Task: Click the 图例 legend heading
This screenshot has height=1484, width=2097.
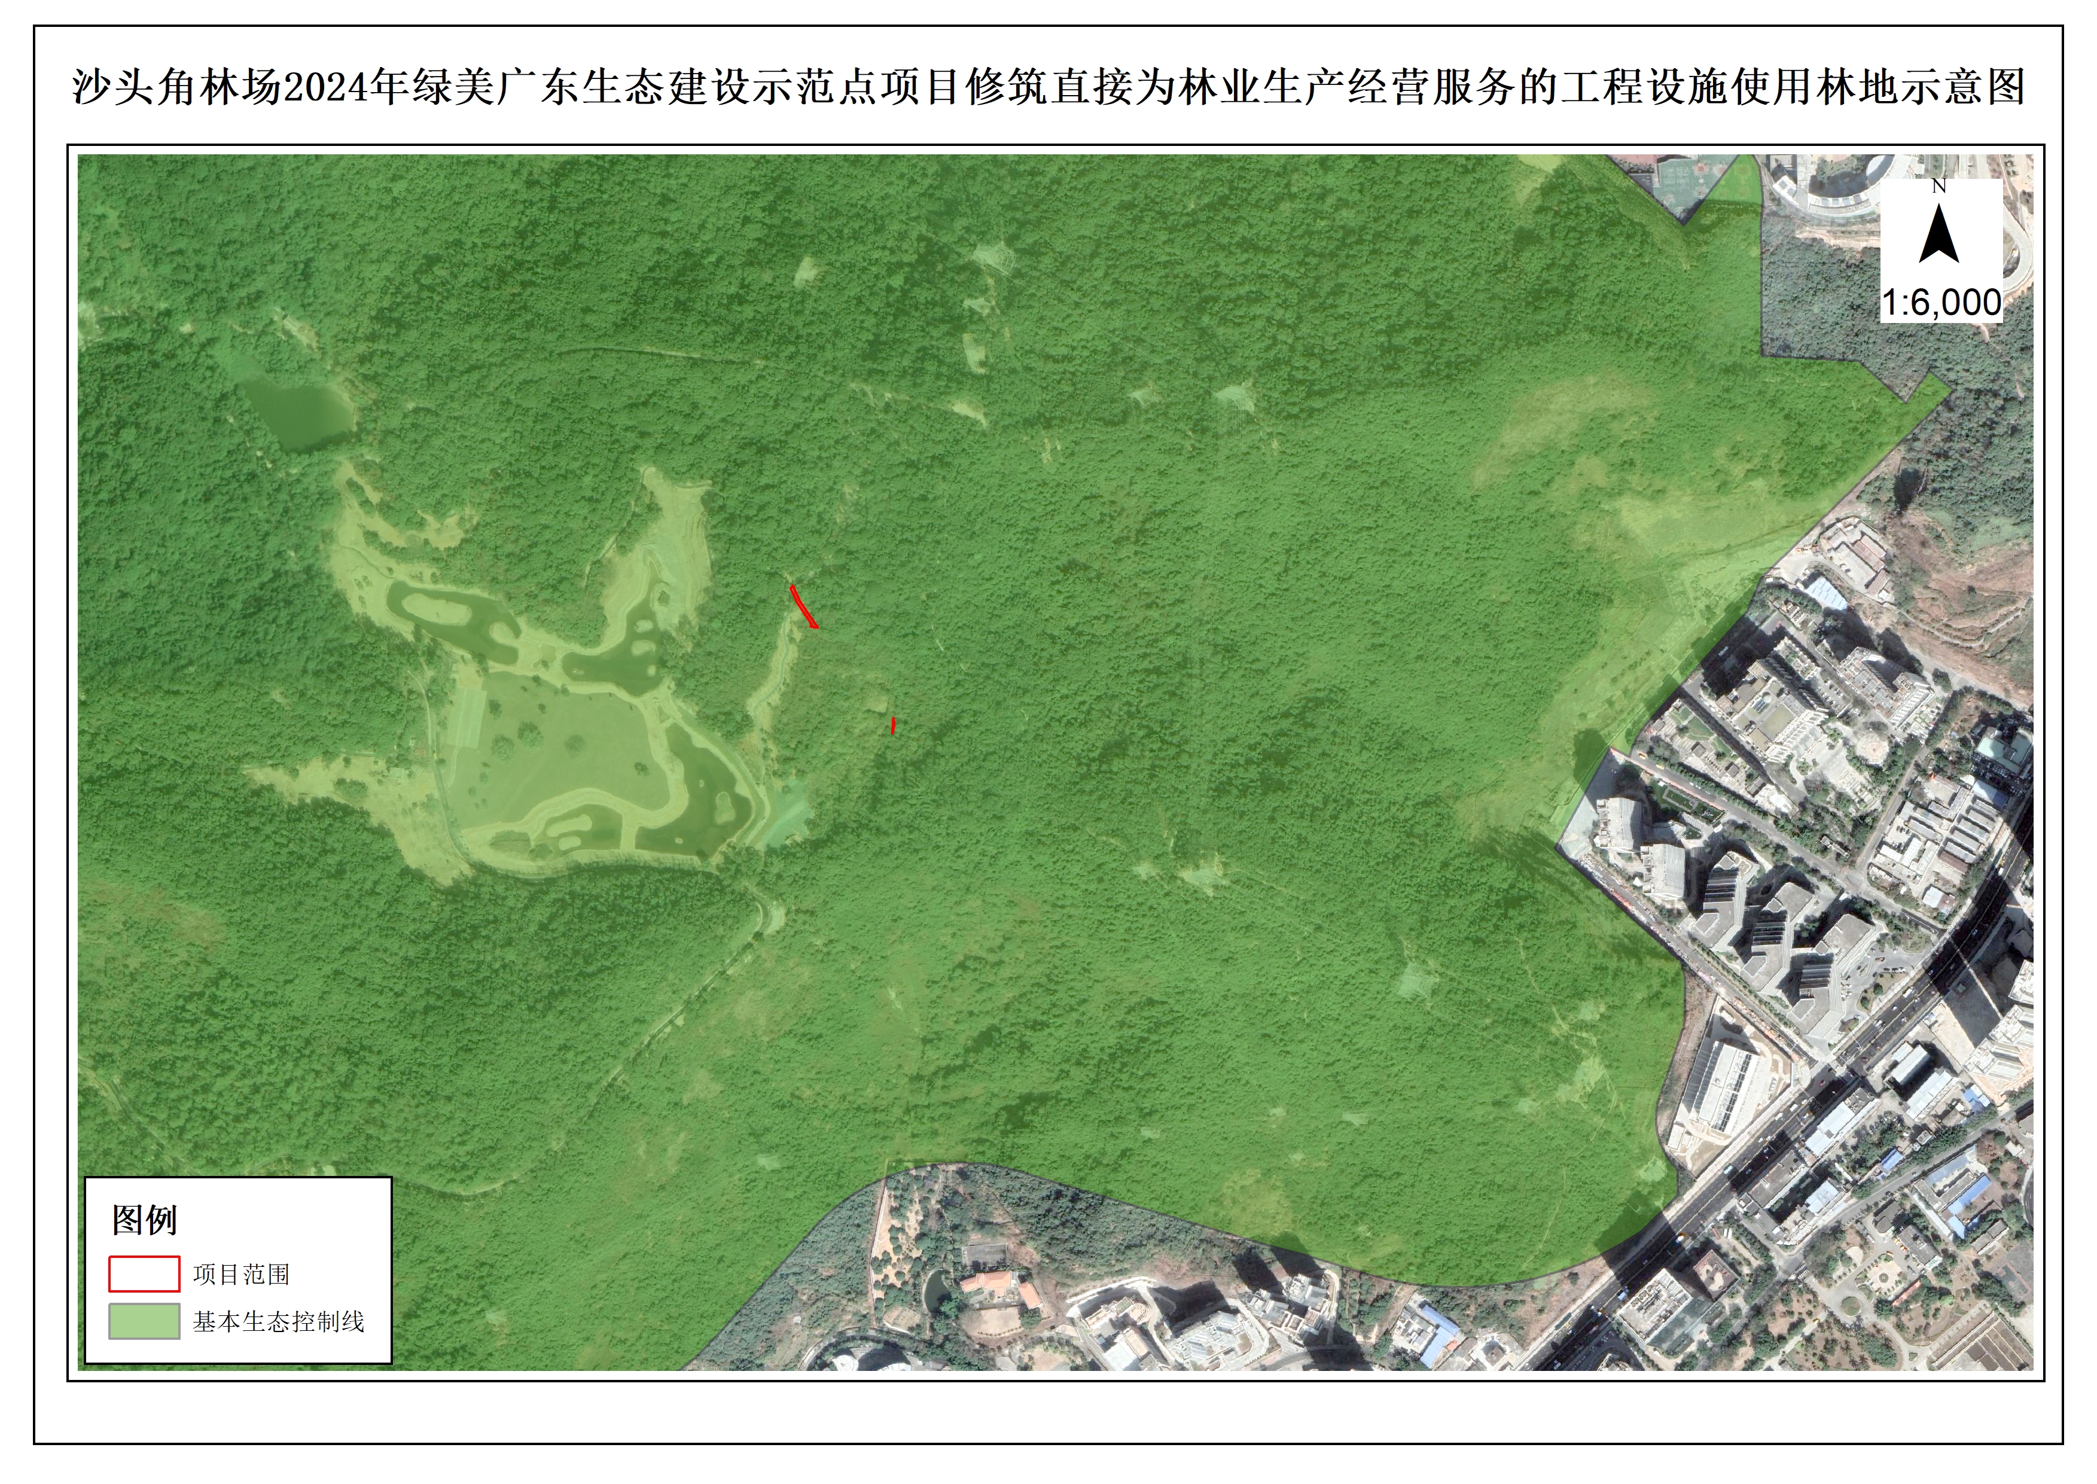Action: (x=144, y=1220)
